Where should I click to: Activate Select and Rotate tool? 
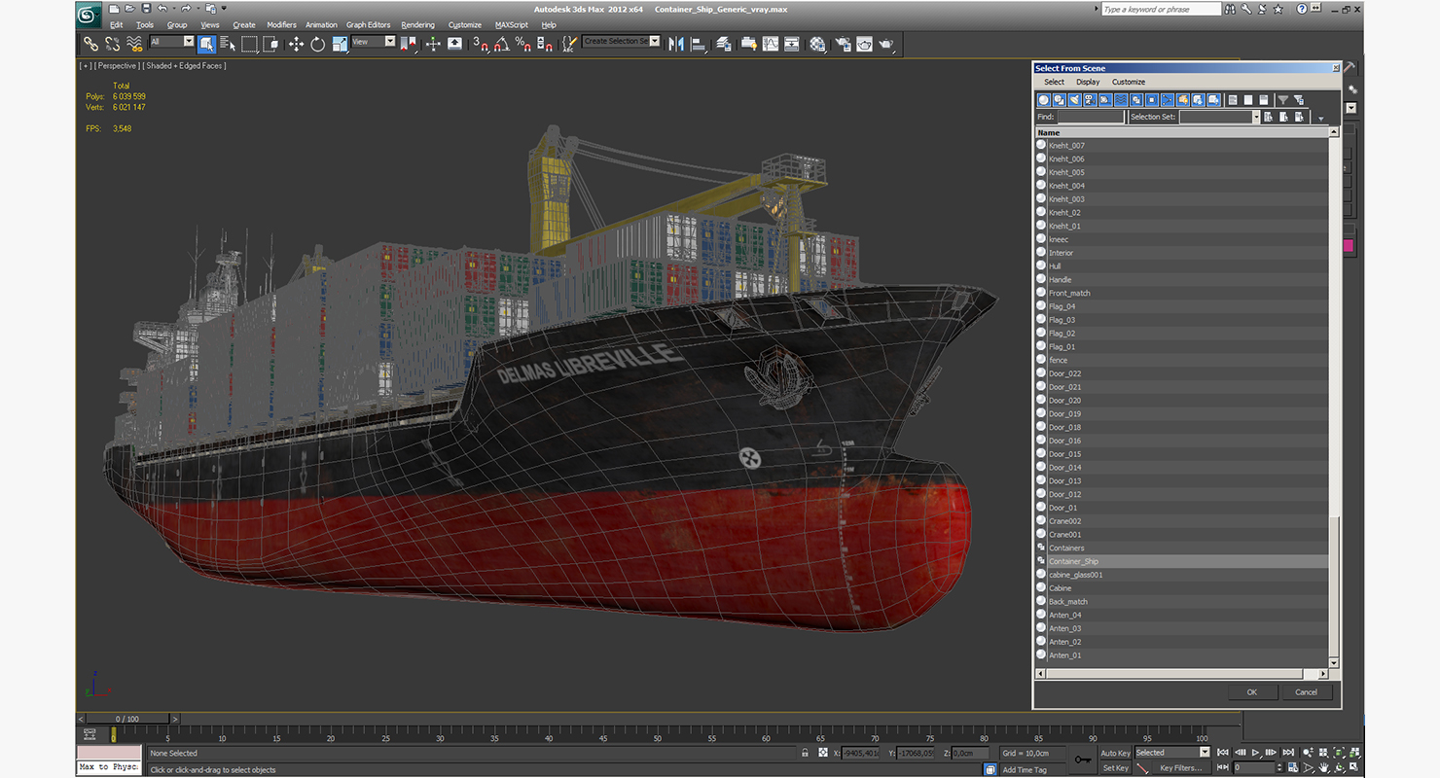click(x=318, y=44)
